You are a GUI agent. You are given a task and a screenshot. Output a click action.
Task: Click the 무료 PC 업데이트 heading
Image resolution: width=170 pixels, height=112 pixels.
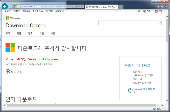tap(137, 65)
